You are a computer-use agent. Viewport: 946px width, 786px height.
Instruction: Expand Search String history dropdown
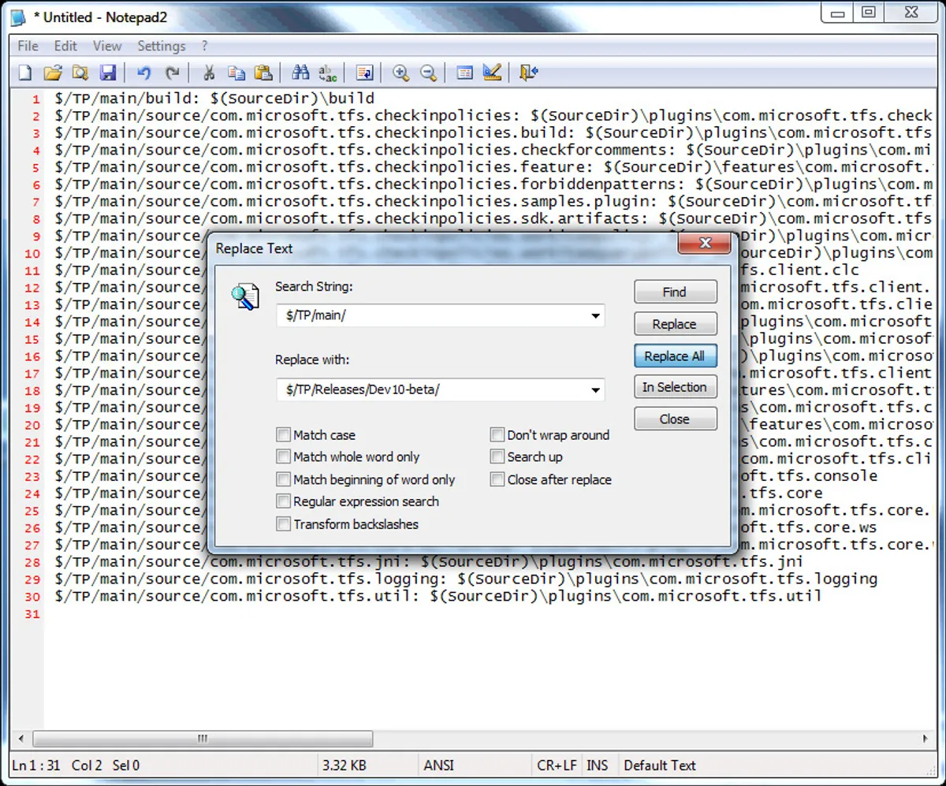595,316
